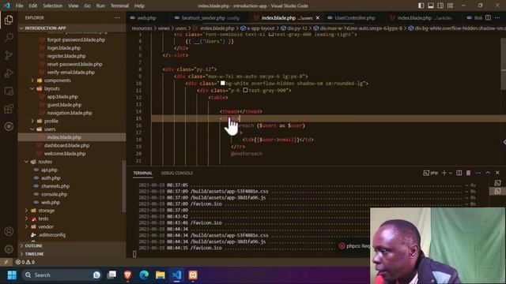Open Microsoft Edge from taskbar
The width and height of the screenshot is (506, 284).
tap(144, 275)
